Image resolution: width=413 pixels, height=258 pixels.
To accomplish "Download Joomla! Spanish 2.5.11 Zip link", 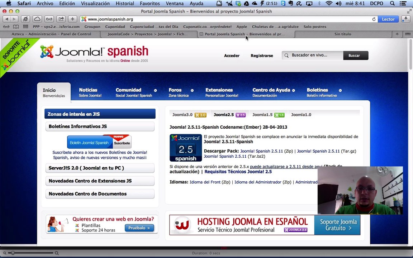I will point(261,151).
